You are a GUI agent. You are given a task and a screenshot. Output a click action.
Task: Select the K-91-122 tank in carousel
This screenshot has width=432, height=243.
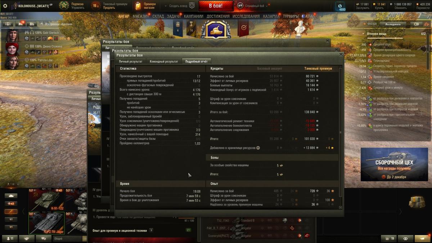46,200
